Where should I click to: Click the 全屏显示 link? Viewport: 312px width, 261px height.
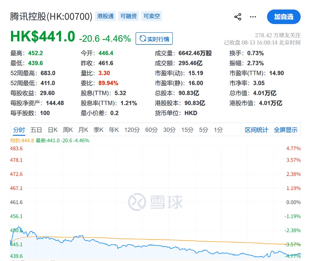285,130
